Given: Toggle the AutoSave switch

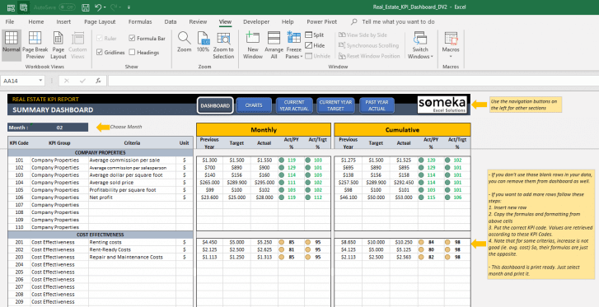Looking at the screenshot, I should pos(67,7).
